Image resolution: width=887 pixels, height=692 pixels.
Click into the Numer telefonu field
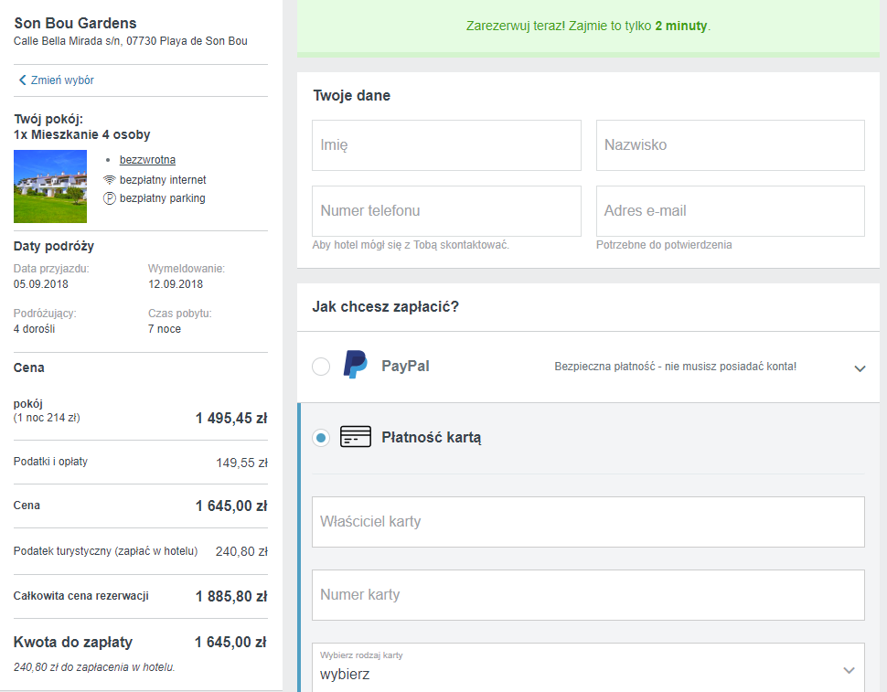(x=446, y=211)
